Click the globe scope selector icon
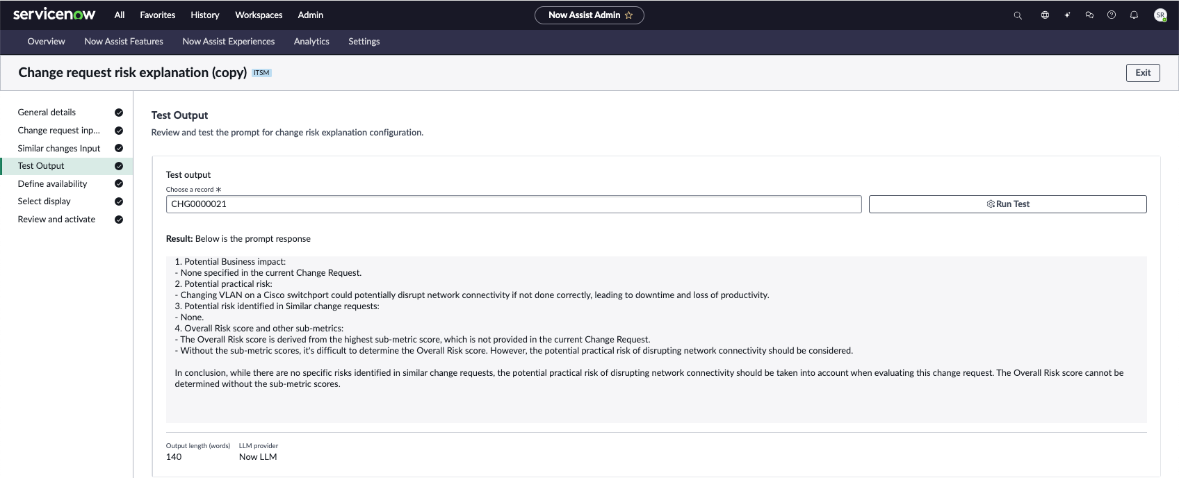The image size is (1179, 478). pos(1045,15)
